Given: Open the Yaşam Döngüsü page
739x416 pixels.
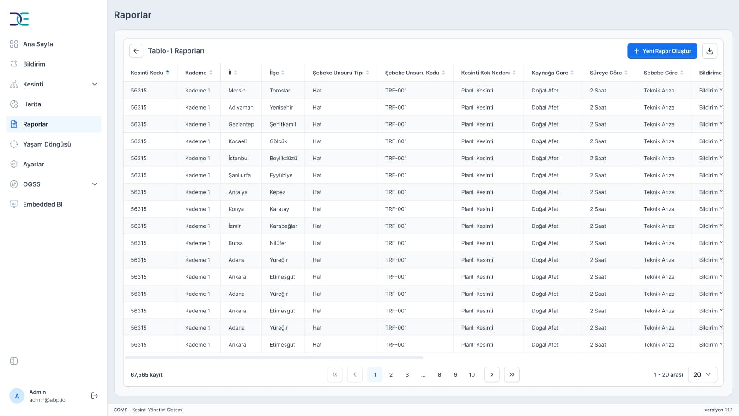Looking at the screenshot, I should (x=54, y=144).
